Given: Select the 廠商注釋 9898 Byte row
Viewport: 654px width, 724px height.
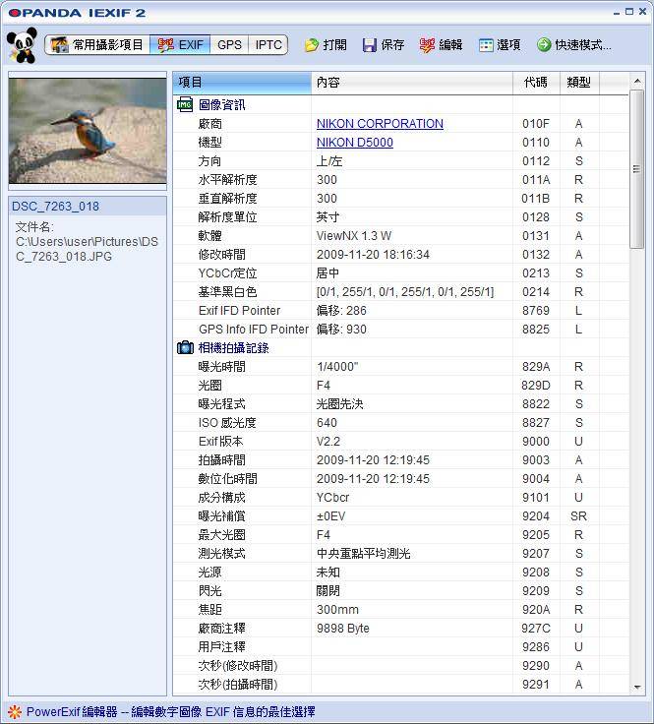Looking at the screenshot, I should [401, 629].
